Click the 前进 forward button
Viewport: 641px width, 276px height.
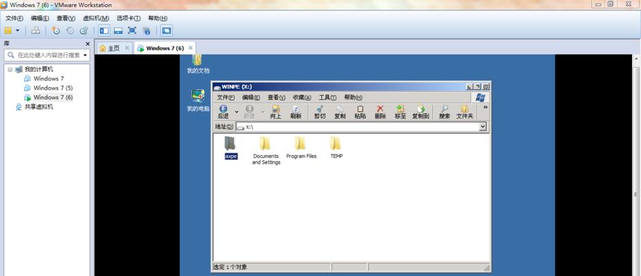tap(249, 112)
